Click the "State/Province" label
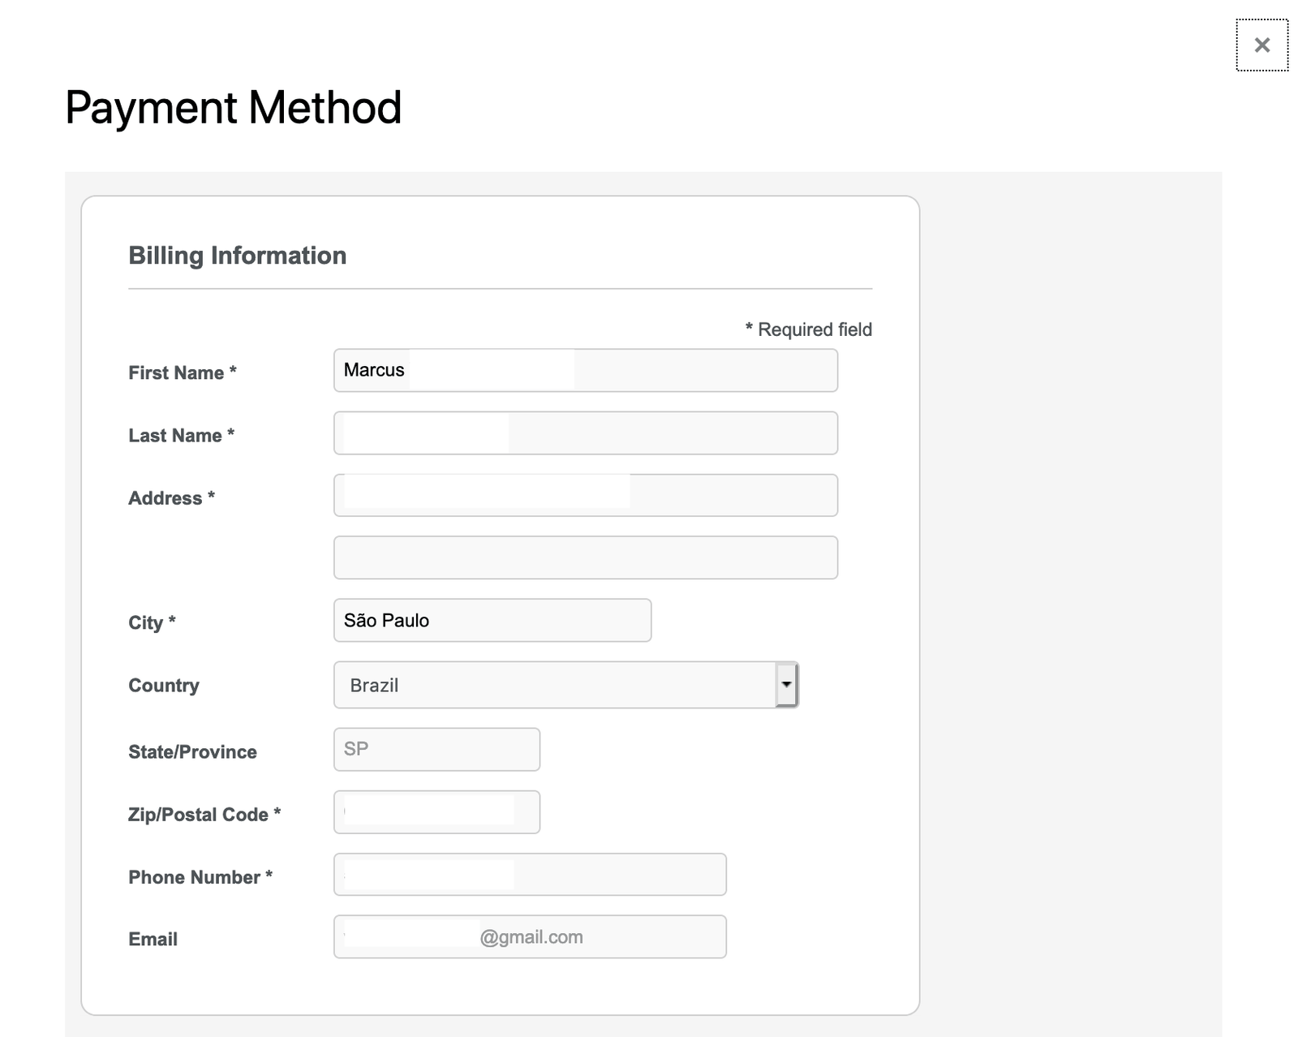 coord(192,752)
